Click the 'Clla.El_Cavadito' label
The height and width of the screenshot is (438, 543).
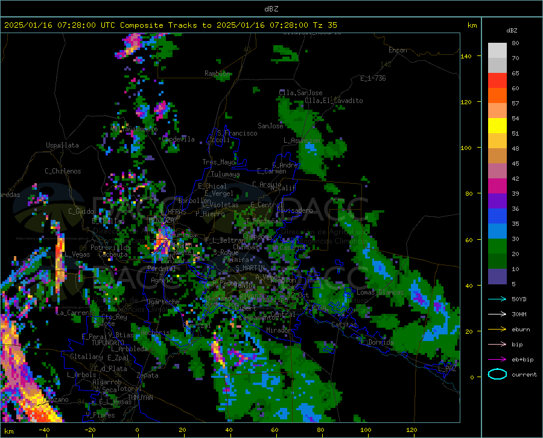coord(334,101)
